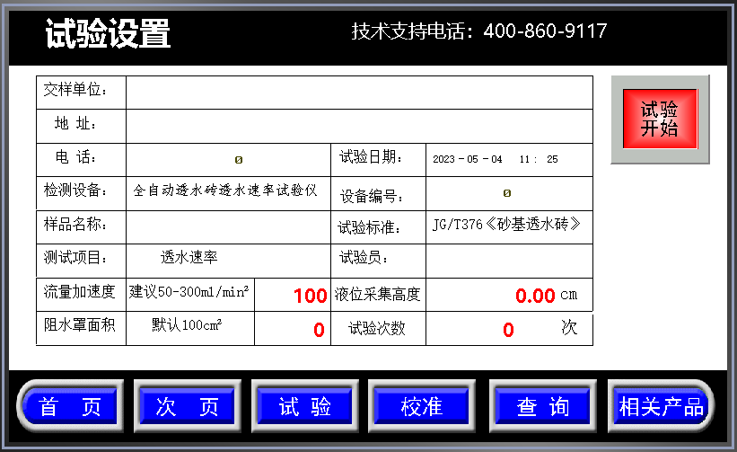
Task: Edit 流量加速度 value 100
Action: (309, 296)
